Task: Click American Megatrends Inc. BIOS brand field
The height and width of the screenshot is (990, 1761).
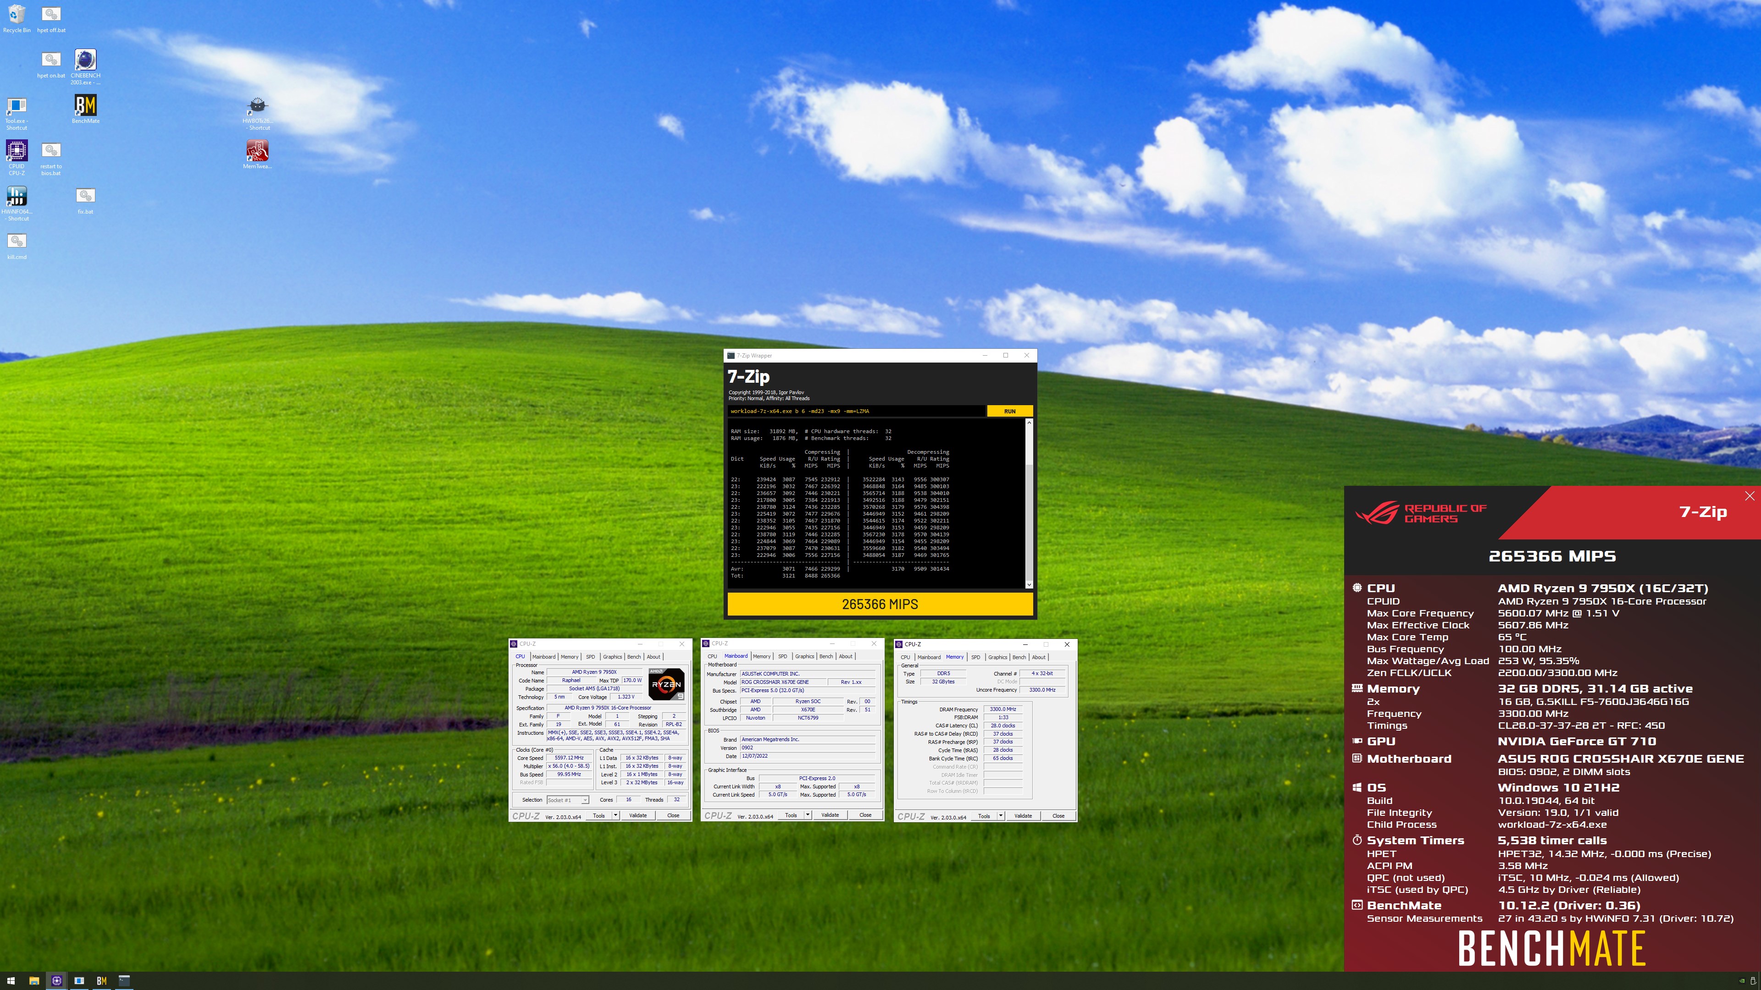Action: tap(808, 739)
